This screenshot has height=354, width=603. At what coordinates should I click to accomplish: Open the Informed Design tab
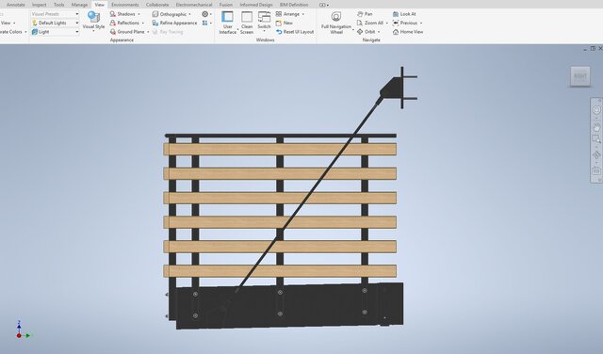click(x=256, y=5)
